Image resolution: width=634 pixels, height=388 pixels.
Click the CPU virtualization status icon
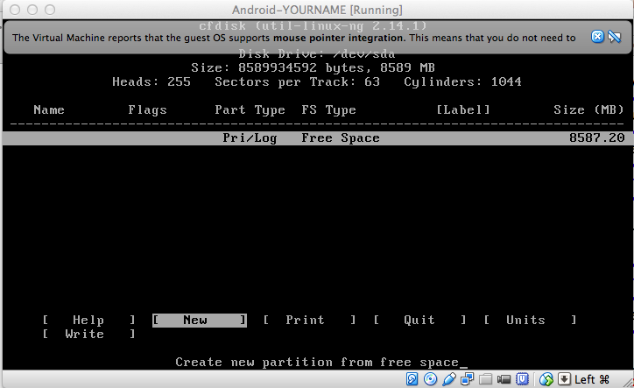point(523,379)
